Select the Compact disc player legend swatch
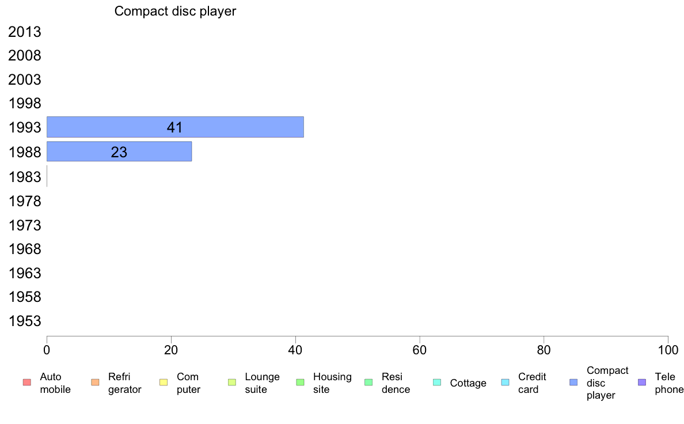The height and width of the screenshot is (424, 684). pyautogui.click(x=573, y=383)
